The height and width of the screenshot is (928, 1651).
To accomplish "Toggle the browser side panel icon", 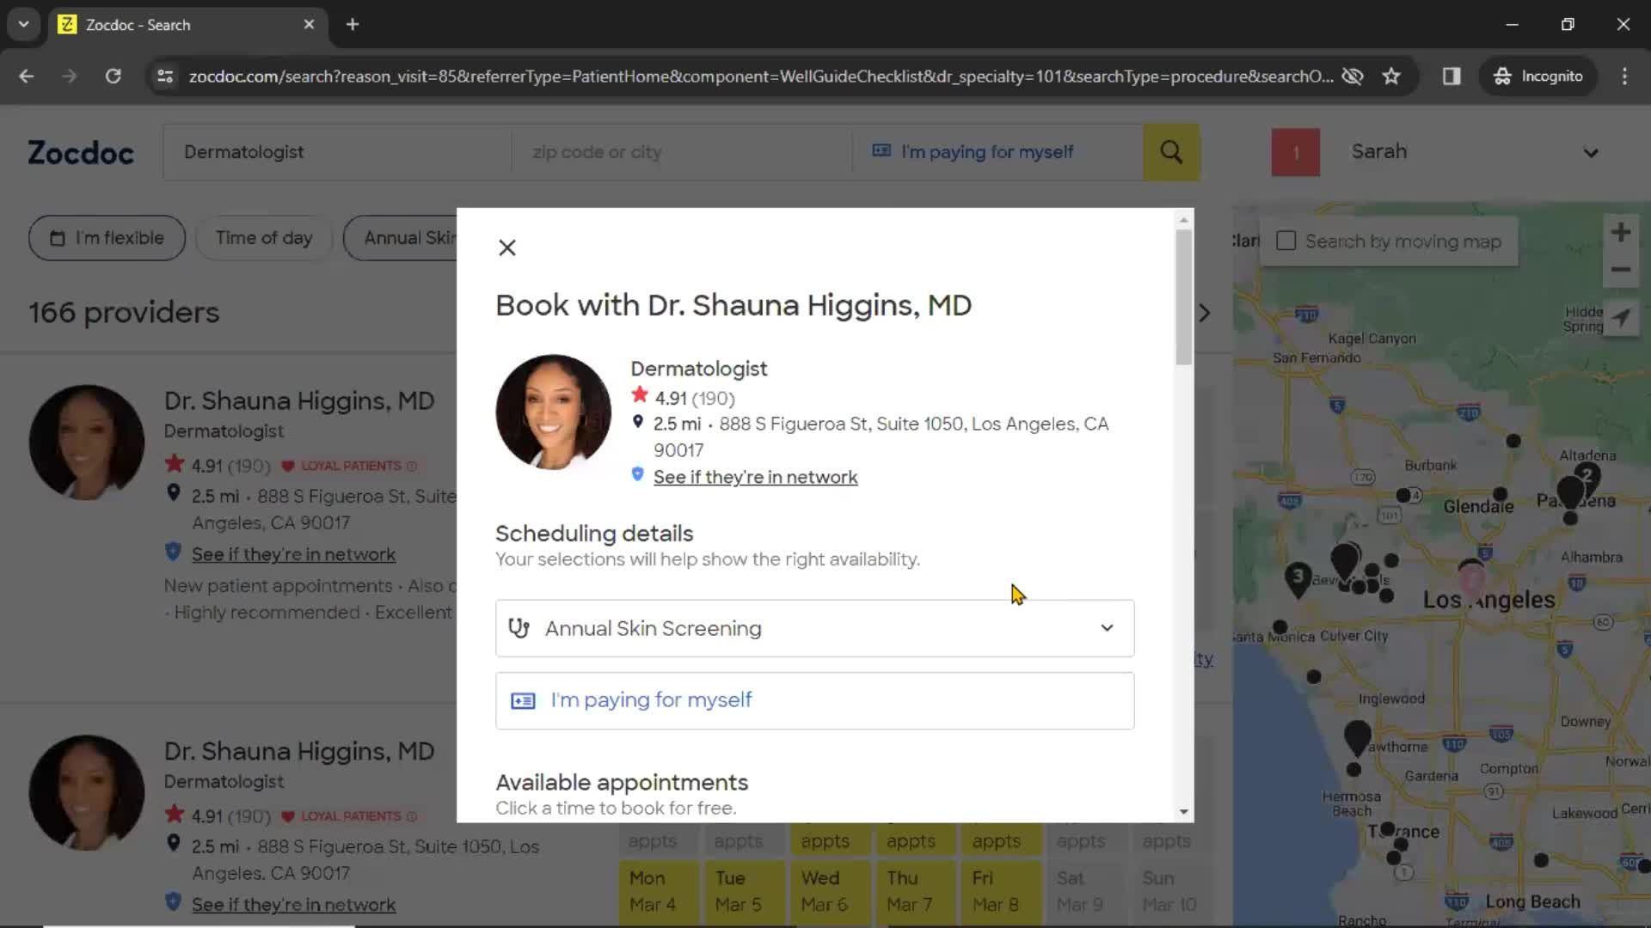I will pyautogui.click(x=1452, y=76).
